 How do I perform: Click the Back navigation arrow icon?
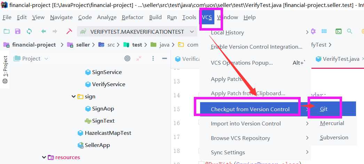click(43, 32)
